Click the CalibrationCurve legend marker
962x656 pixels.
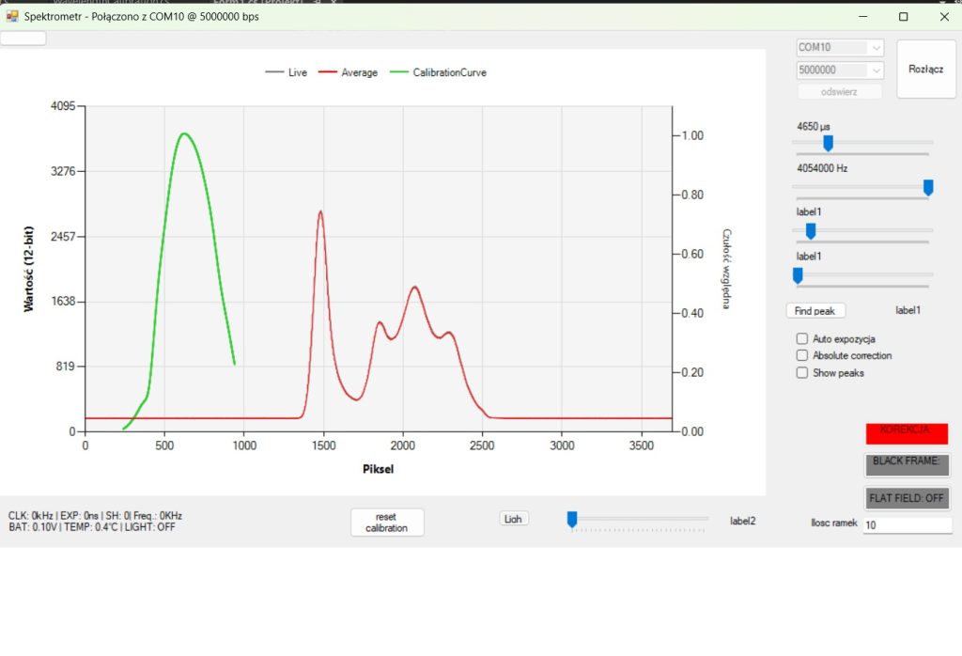pyautogui.click(x=399, y=72)
